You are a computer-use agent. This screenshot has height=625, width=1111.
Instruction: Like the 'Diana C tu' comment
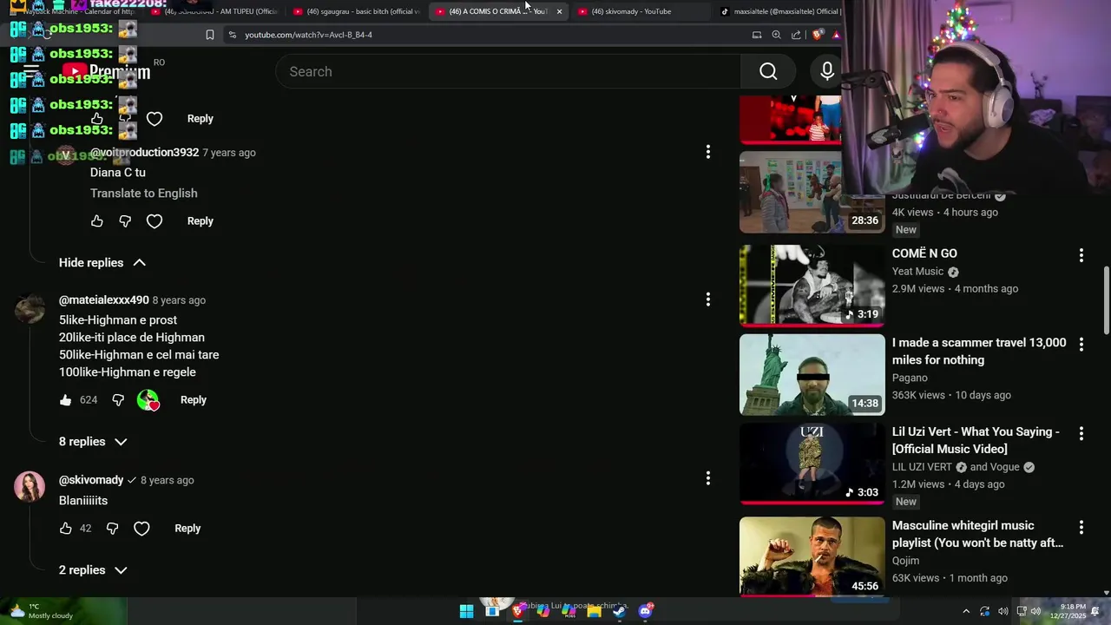(96, 221)
